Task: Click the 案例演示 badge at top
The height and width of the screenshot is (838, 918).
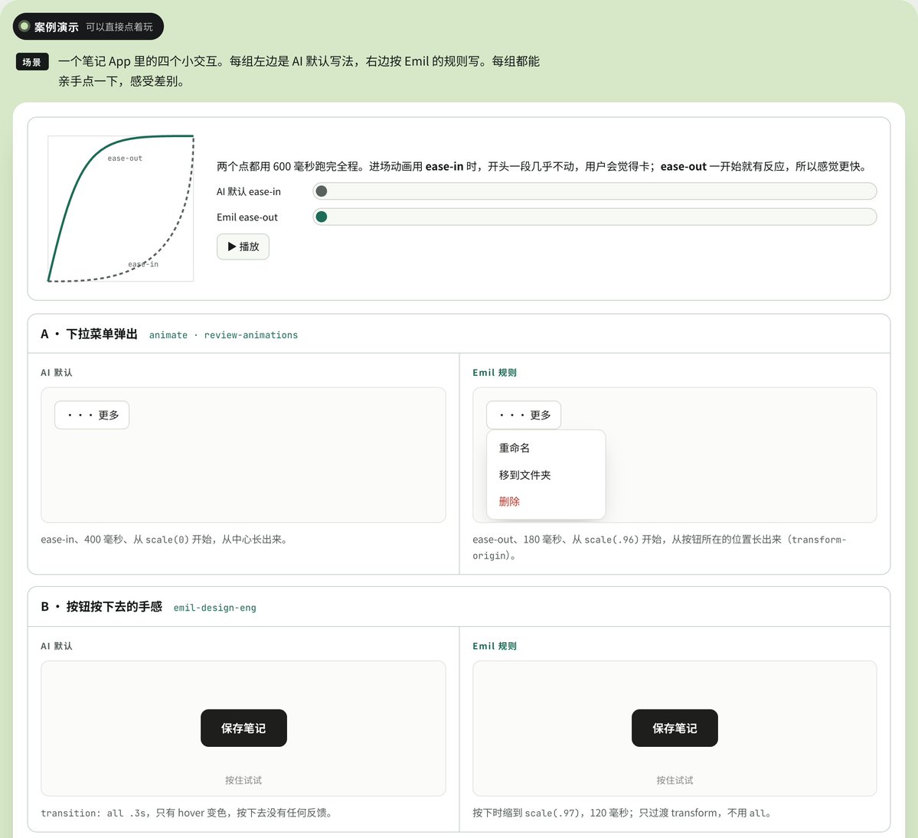Action: 88,27
